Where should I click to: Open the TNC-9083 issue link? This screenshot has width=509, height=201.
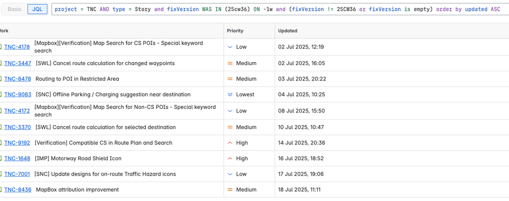[18, 95]
